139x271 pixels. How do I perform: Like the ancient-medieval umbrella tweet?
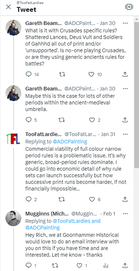pyautogui.click(x=92, y=120)
